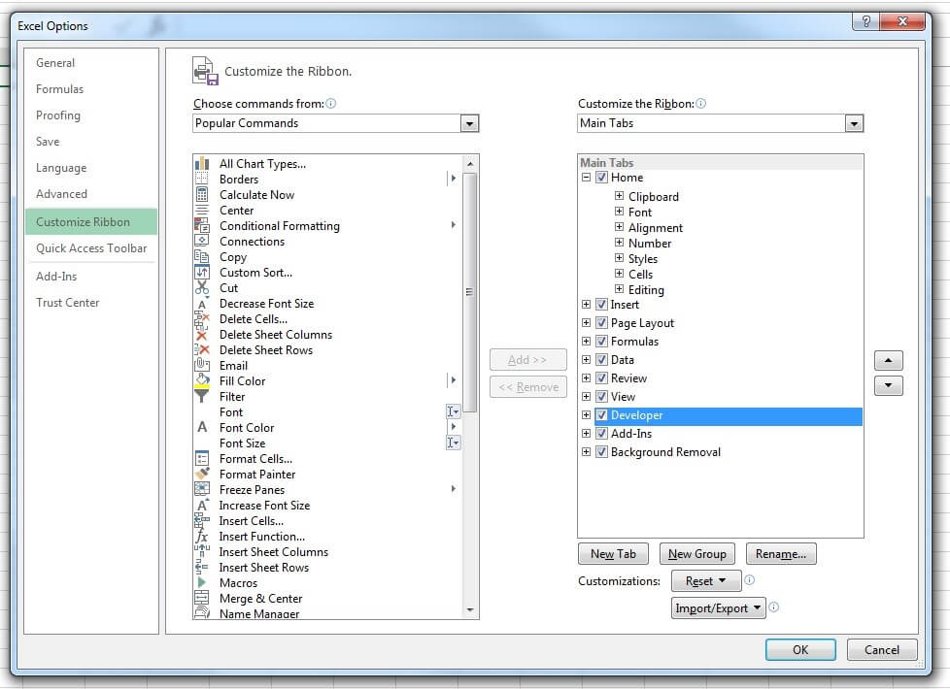
Task: Click the New Tab button
Action: 613,554
